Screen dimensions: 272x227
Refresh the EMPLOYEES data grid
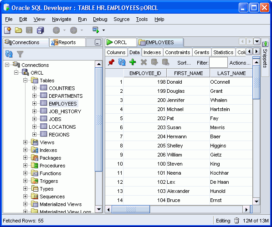[x=122, y=62]
